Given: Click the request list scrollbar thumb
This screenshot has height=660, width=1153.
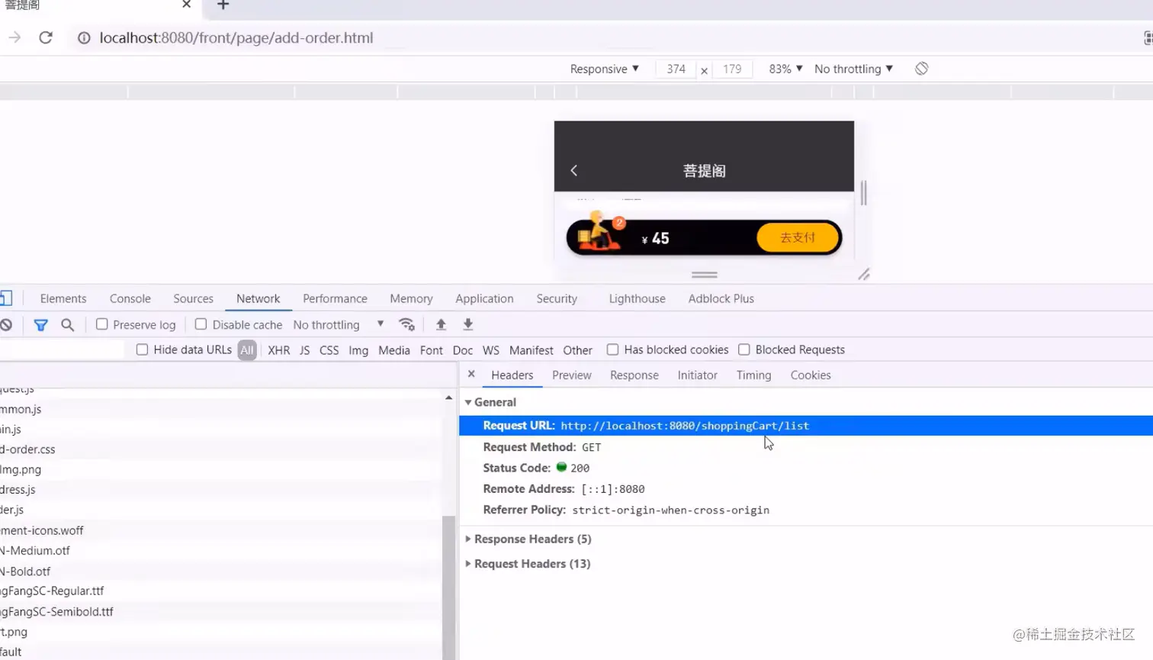Looking at the screenshot, I should point(448,588).
